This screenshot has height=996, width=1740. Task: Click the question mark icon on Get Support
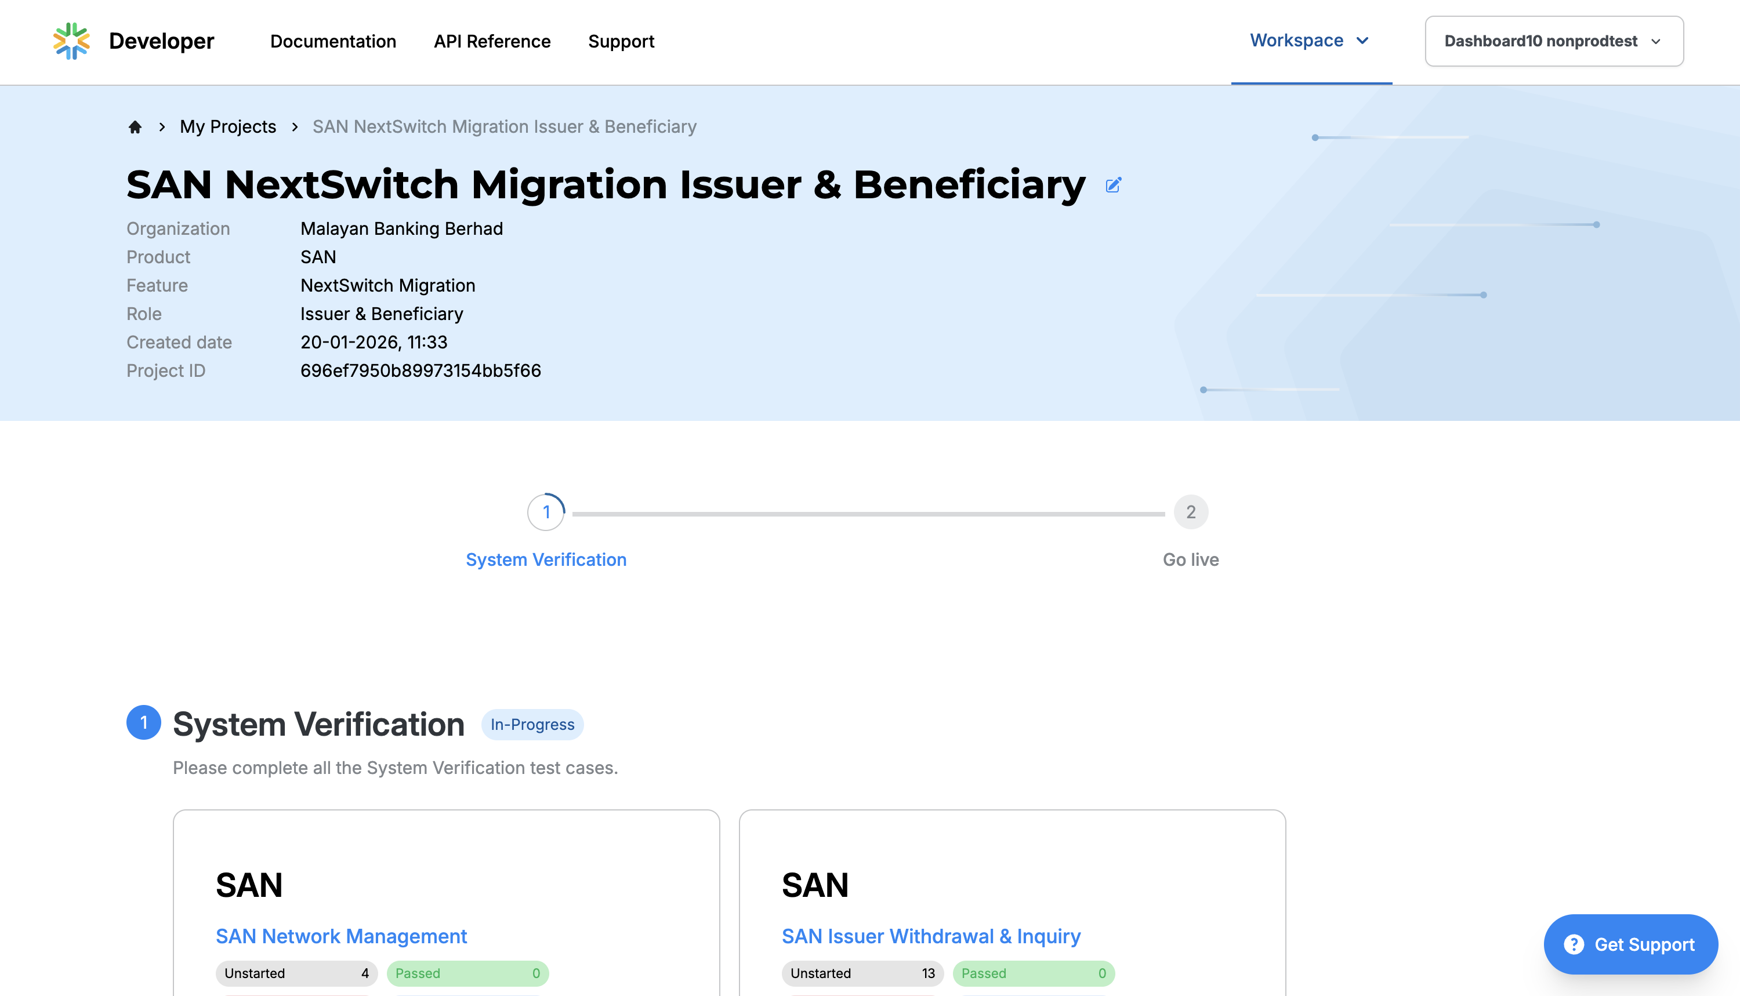click(1574, 944)
